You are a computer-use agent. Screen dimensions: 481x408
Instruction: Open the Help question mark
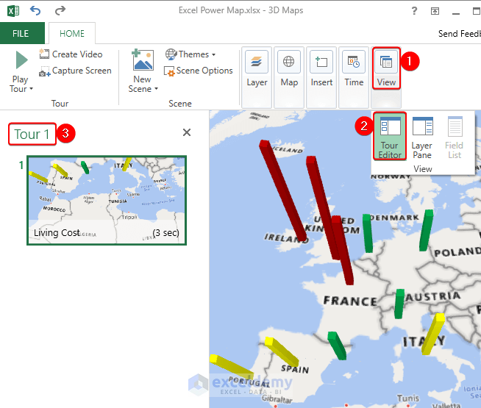point(414,11)
